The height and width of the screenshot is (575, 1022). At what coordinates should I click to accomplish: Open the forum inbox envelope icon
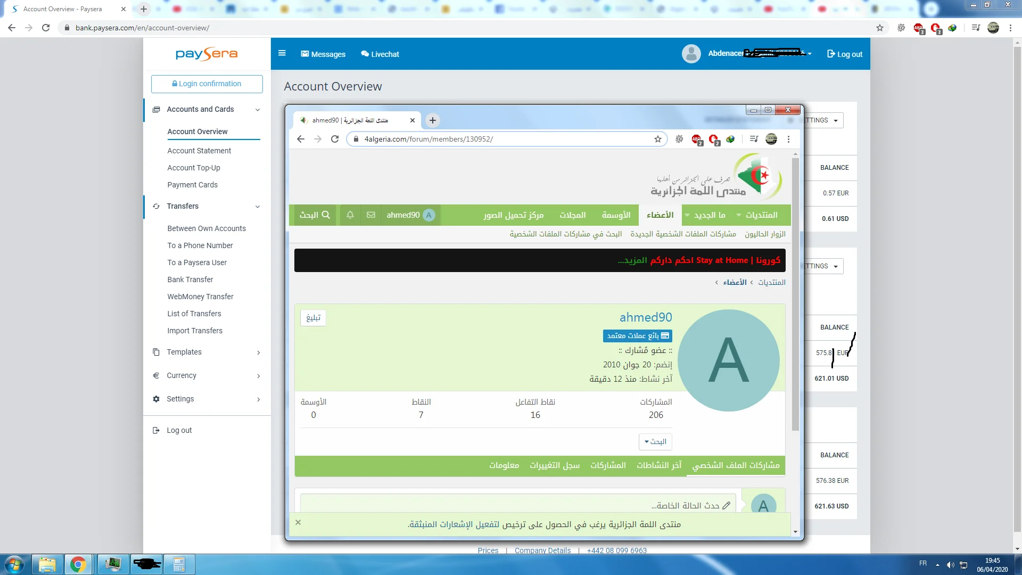(x=371, y=215)
